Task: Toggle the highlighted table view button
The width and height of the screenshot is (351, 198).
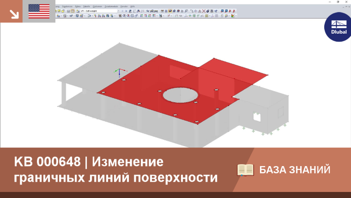Action: point(73,11)
